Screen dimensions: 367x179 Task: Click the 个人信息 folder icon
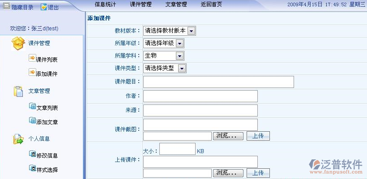[x=18, y=139]
